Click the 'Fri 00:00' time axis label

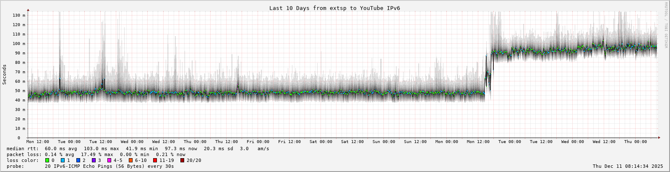258,142
